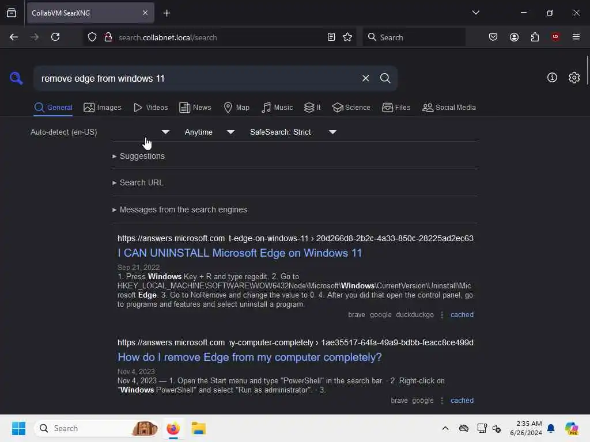Open How do I remove Edge result
This screenshot has width=590, height=442.
(x=249, y=357)
